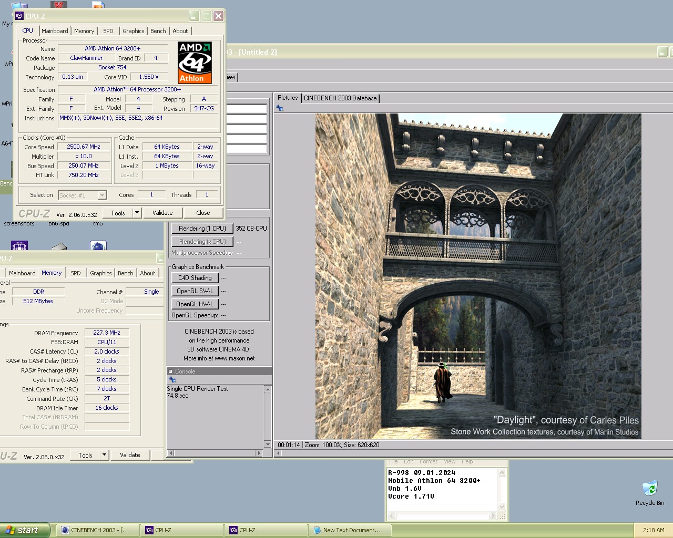This screenshot has width=673, height=538.
Task: Click console horizontal scrollbar right arrow
Action: tap(259, 453)
